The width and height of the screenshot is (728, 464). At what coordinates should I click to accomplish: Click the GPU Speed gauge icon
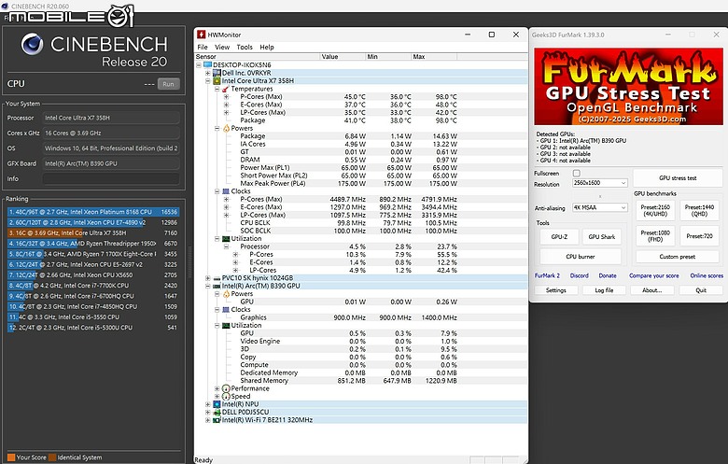(x=226, y=397)
